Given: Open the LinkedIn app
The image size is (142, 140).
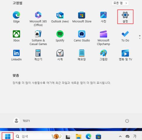Looking at the screenshot, I should tap(16, 55).
